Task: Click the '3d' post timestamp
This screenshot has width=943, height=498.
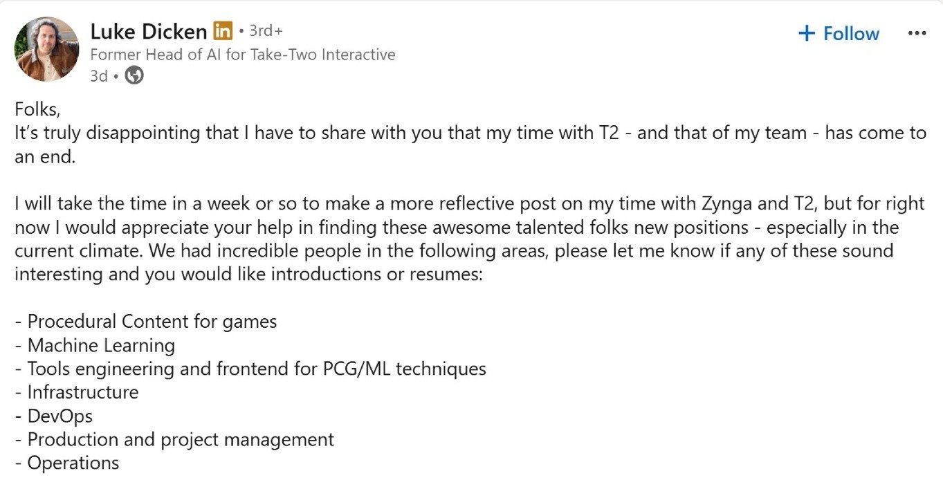Action: tap(97, 76)
